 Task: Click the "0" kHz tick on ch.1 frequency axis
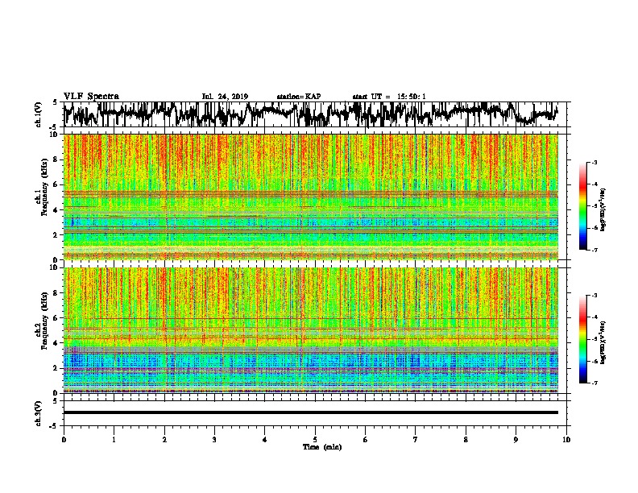tap(56, 259)
